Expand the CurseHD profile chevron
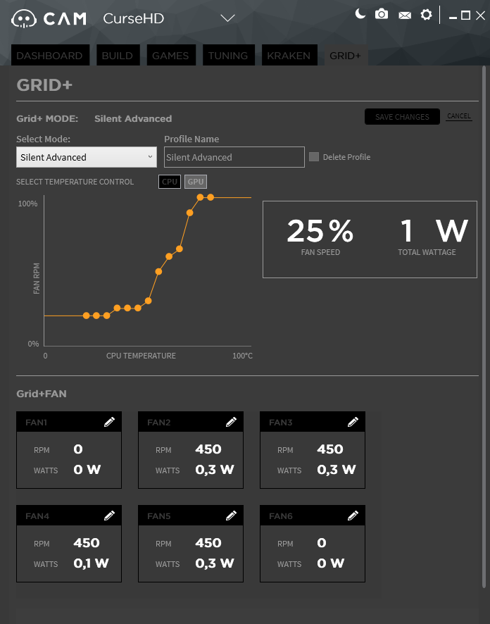 point(228,18)
